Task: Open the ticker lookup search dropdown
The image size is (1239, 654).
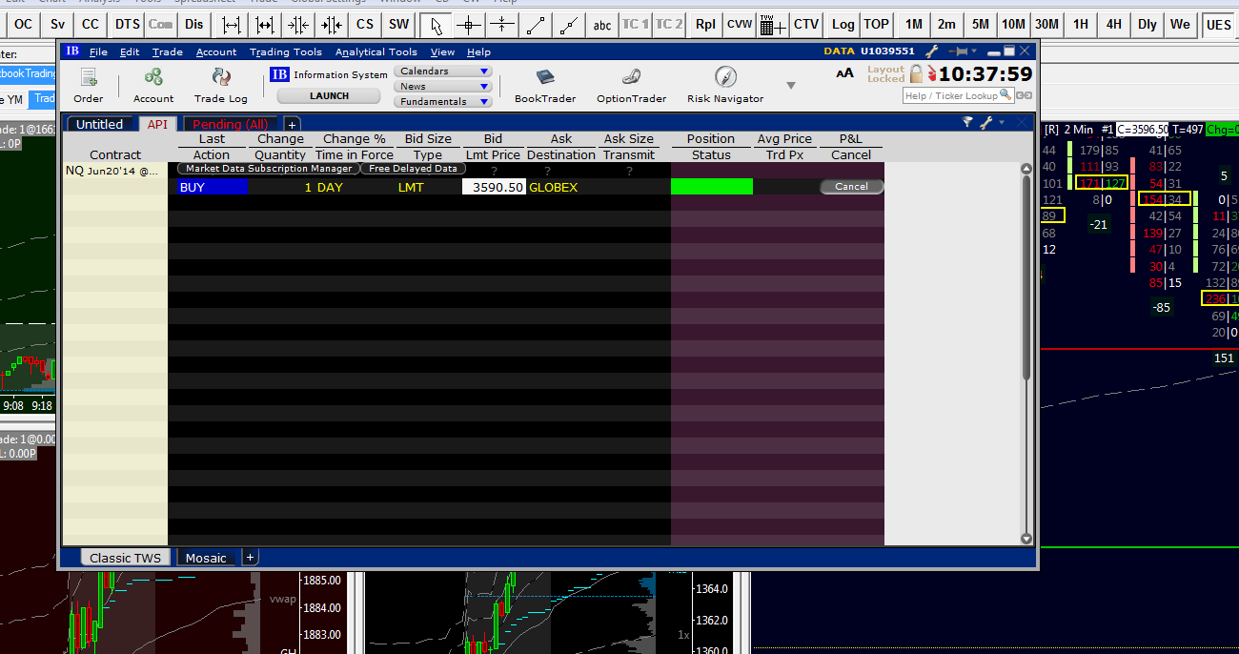Action: (x=1006, y=95)
